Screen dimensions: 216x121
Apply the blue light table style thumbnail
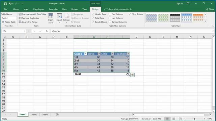pos(152,18)
